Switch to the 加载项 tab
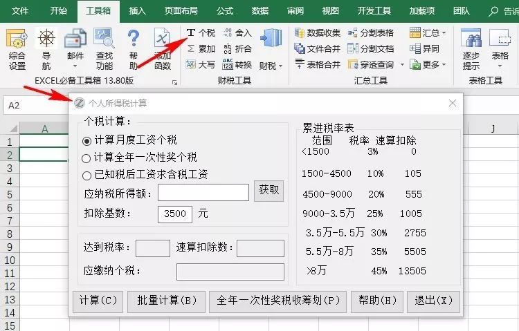 (422, 11)
